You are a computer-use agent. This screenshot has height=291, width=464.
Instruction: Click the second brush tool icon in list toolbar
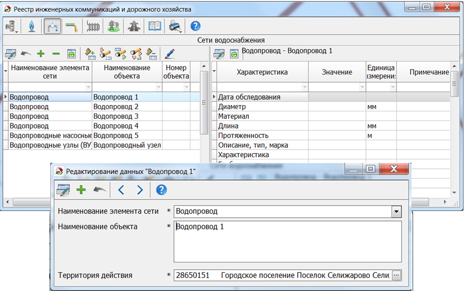coord(106,54)
